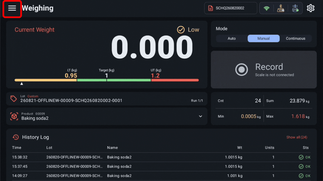The height and width of the screenshot is (181, 323).
Task: Click the Record circle icon
Action: [241, 70]
